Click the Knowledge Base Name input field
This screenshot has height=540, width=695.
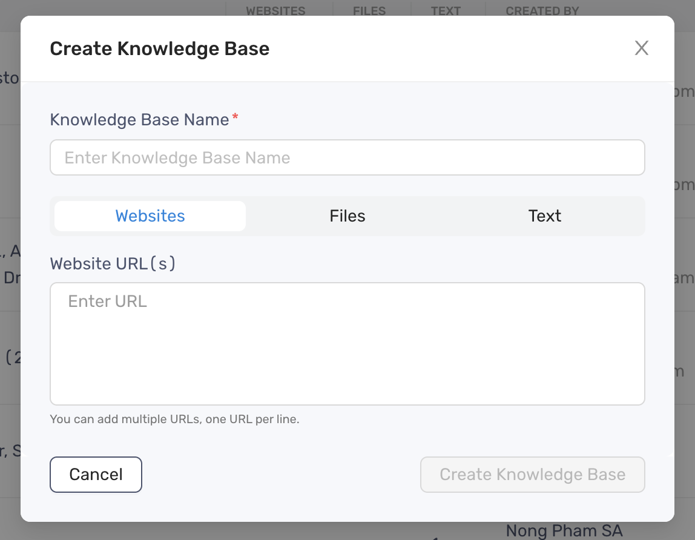pos(347,157)
